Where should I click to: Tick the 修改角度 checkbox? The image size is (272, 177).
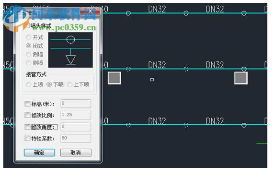click(x=27, y=127)
